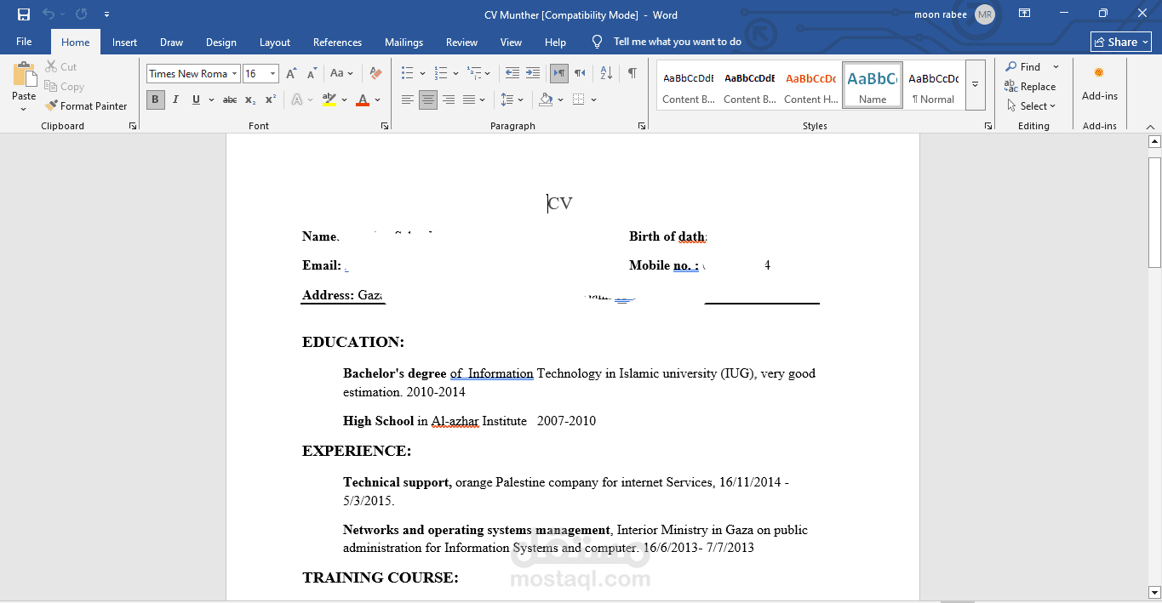Open the Add-ins button
Image resolution: width=1162 pixels, height=603 pixels.
[x=1100, y=83]
